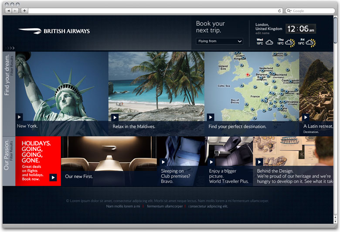Image resolution: width=340 pixels, height=232 pixels.
Task: Click the browser plus add bookmark button
Action: pyautogui.click(x=24, y=10)
